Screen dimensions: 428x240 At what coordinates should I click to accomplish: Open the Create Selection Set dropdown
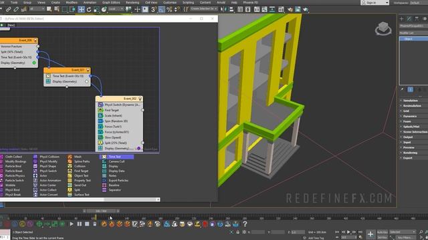[x=203, y=9]
